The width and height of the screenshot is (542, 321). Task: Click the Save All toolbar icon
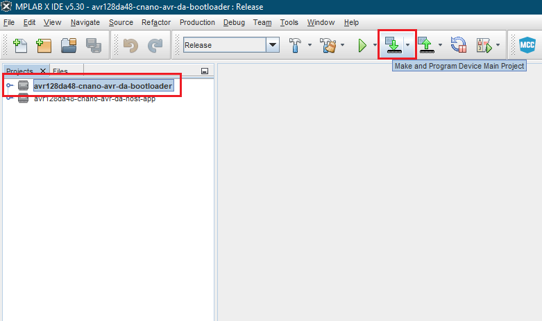tap(94, 45)
